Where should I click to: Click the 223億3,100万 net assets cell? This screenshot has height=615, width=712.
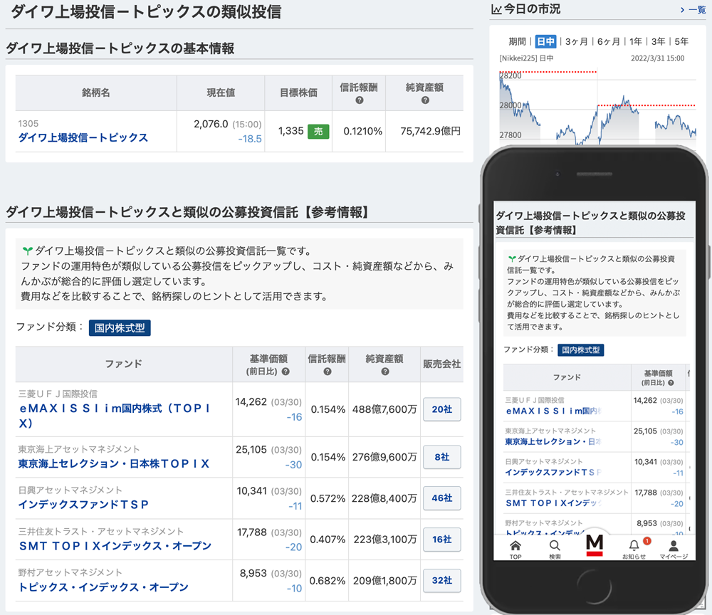[384, 540]
